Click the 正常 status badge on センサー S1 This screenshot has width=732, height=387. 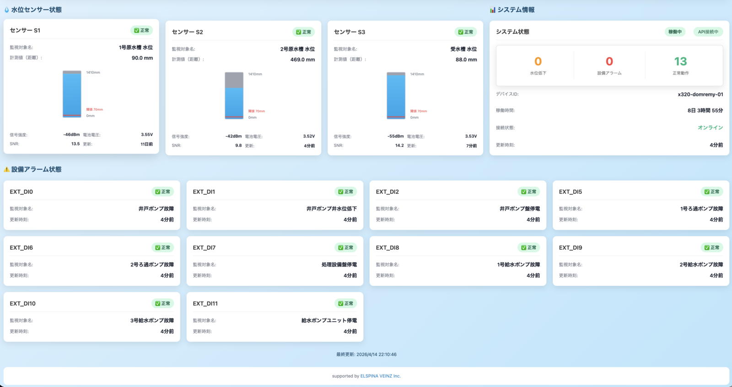point(141,30)
